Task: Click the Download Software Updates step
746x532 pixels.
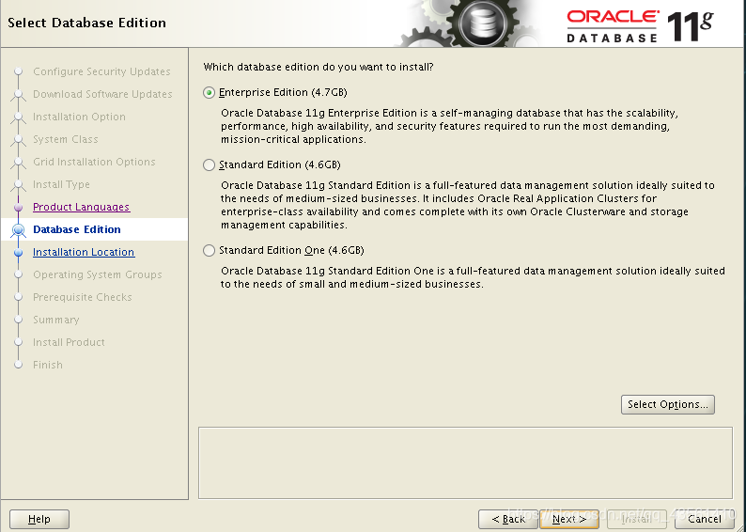Action: click(102, 94)
